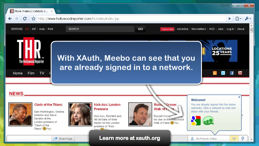Click the Google network icon
Image resolution: width=259 pixels, height=146 pixels.
tap(196, 121)
